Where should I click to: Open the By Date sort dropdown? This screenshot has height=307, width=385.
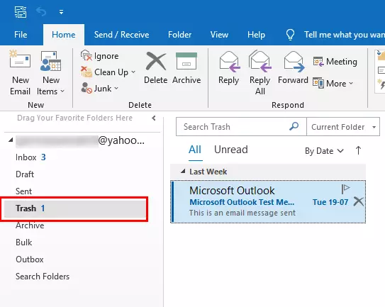tap(324, 151)
